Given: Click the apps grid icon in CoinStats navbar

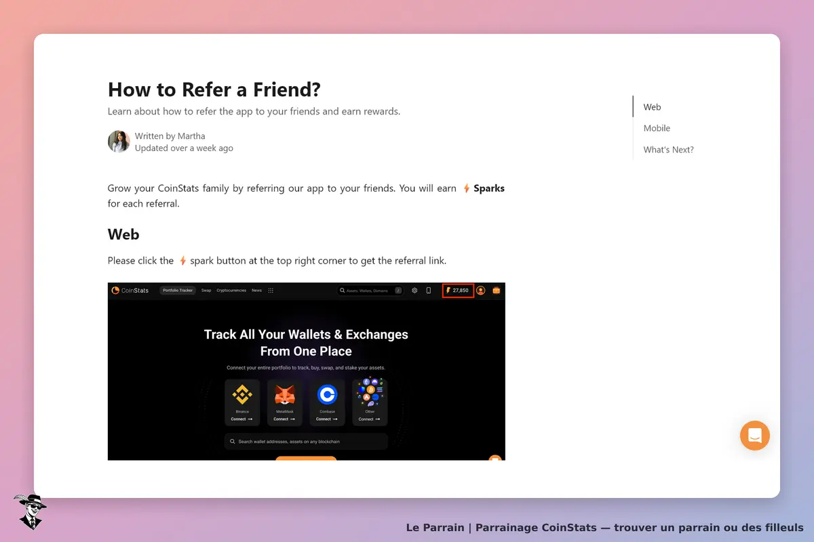Looking at the screenshot, I should (x=271, y=291).
